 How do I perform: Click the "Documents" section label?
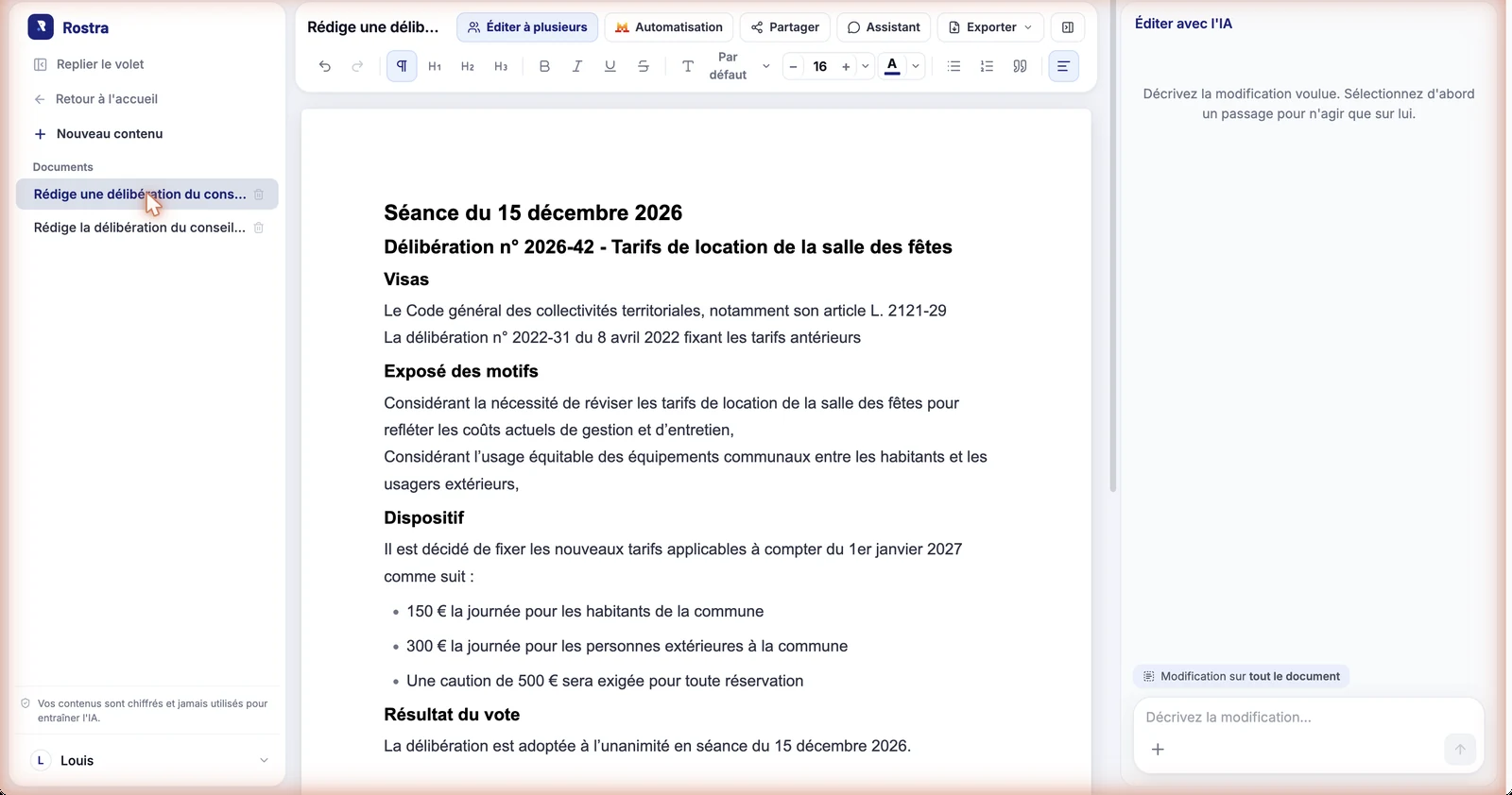click(62, 167)
